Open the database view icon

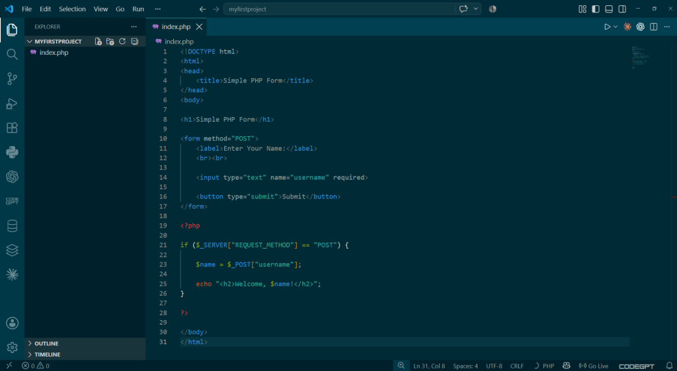[12, 226]
